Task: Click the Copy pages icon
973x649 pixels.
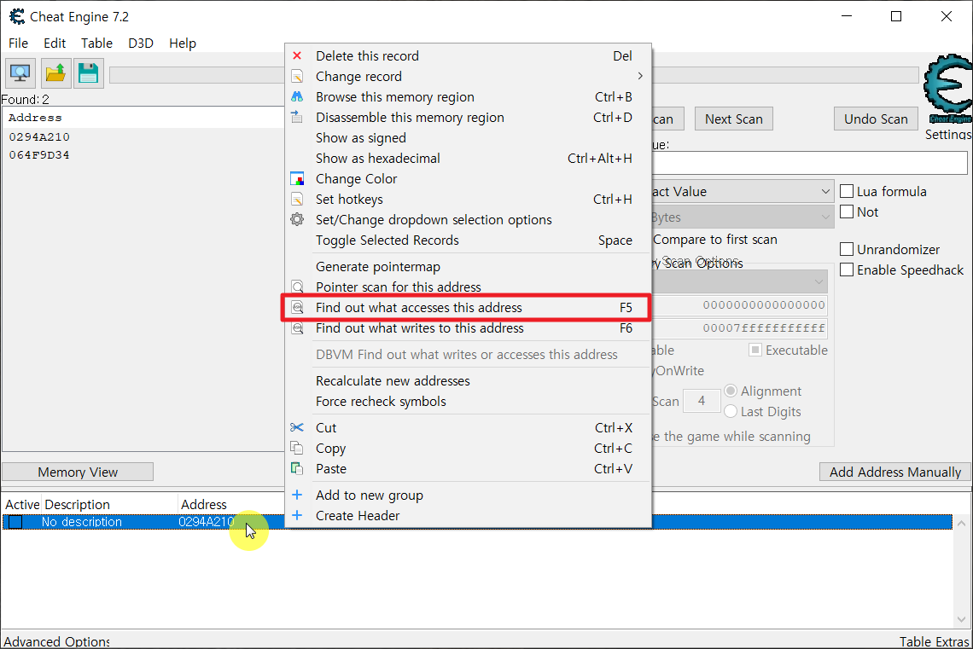Action: (x=297, y=449)
